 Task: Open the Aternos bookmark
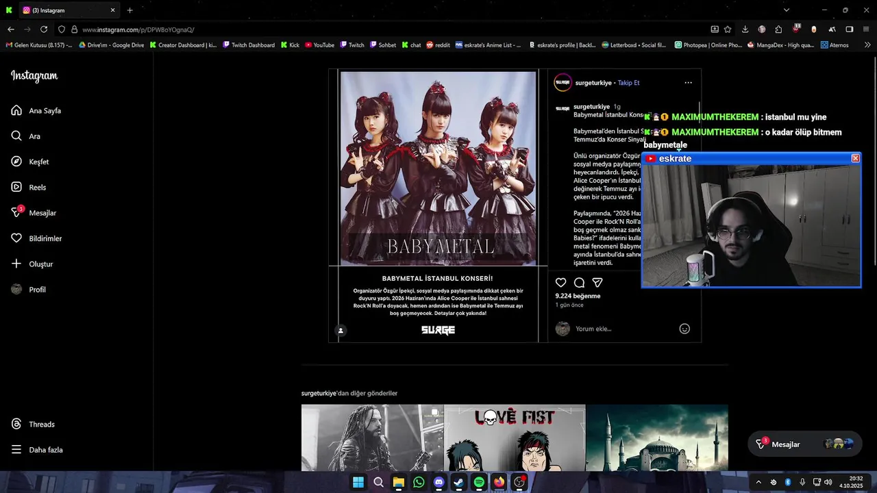click(834, 45)
